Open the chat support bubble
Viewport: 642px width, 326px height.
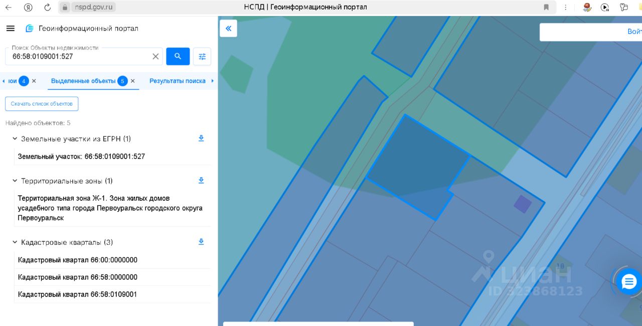coord(628,282)
